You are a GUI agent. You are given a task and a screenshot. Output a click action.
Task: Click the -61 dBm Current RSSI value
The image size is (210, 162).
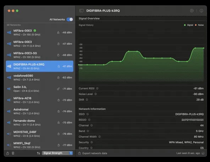coord(198,88)
